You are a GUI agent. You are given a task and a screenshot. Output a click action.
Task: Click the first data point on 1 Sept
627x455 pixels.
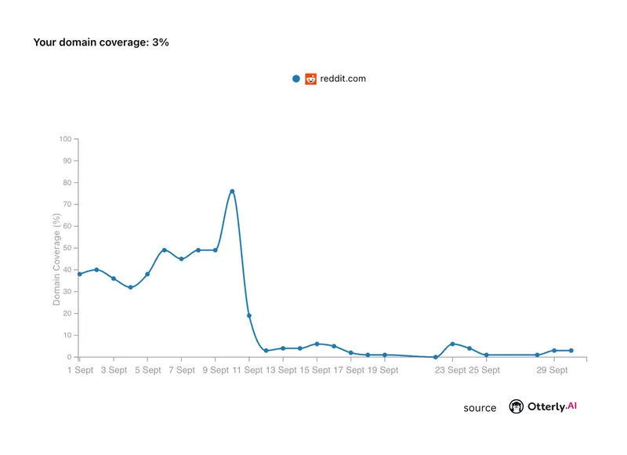pos(80,274)
